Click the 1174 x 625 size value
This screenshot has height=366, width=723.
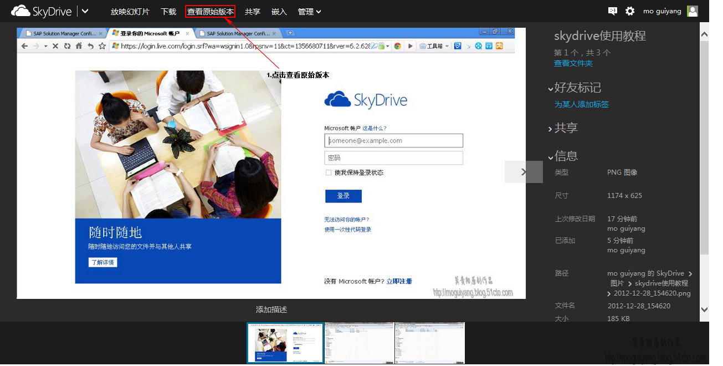(625, 195)
